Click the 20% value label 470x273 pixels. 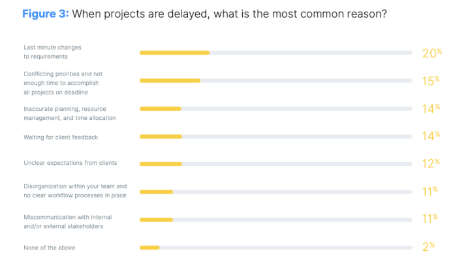[431, 53]
